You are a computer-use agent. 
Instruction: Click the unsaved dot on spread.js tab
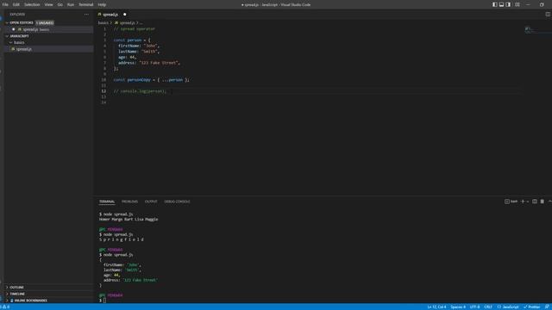[124, 15]
